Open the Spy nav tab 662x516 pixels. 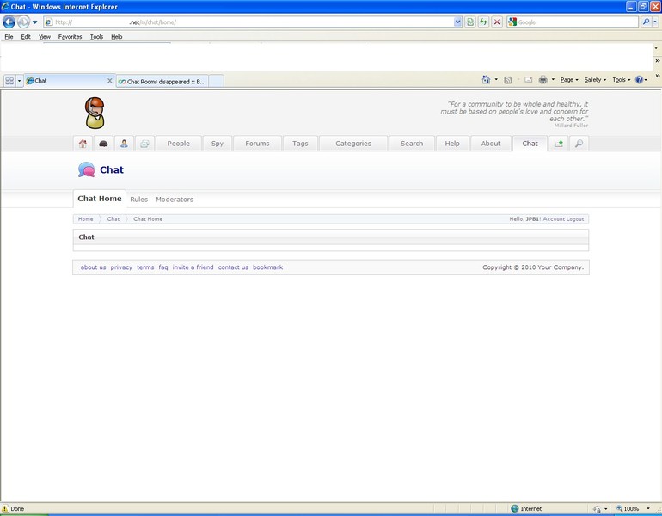218,144
